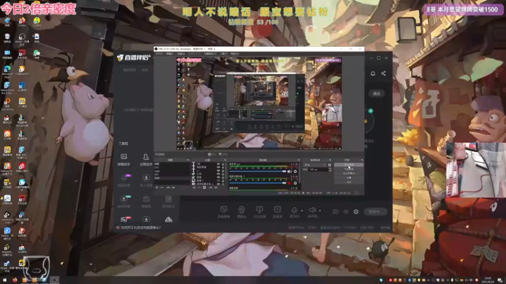Click Start Recording button in OBS Controls
506x284 pixels.
coord(349,169)
